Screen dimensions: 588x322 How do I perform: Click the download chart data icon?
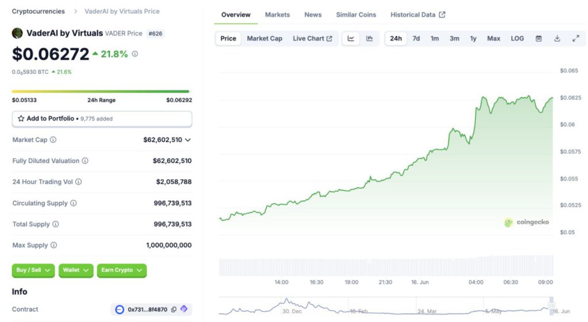tap(557, 38)
